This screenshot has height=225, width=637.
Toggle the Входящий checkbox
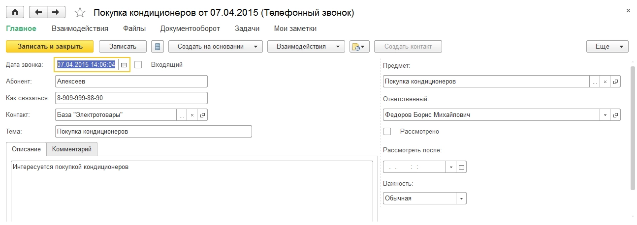tap(138, 64)
